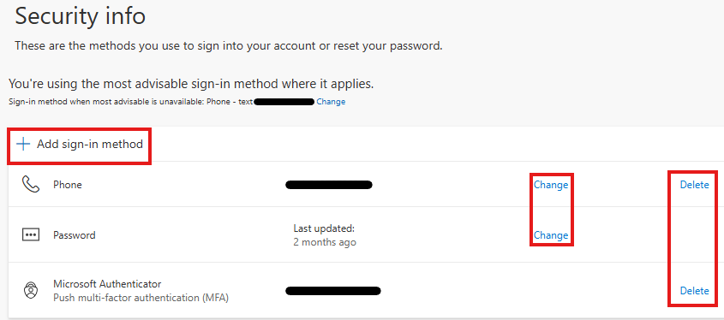
Task: Open Change link in the Password row
Action: click(551, 235)
